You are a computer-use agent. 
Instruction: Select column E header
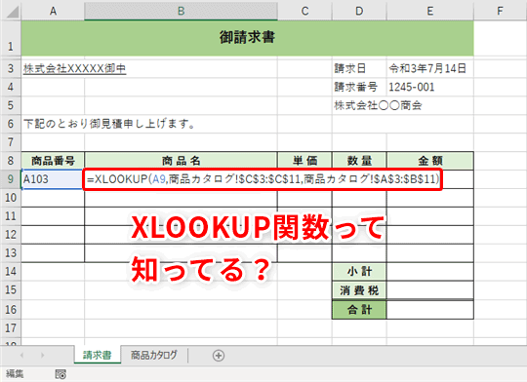pyautogui.click(x=429, y=11)
